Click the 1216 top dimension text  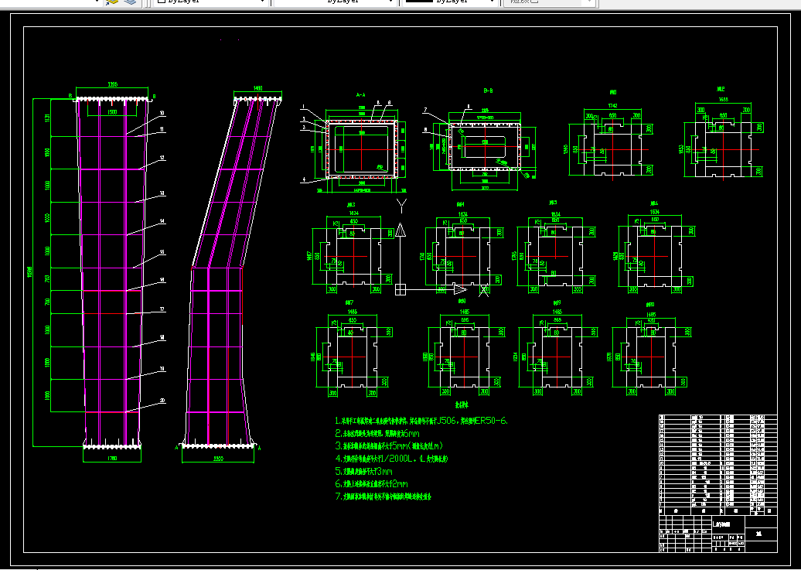click(x=112, y=84)
